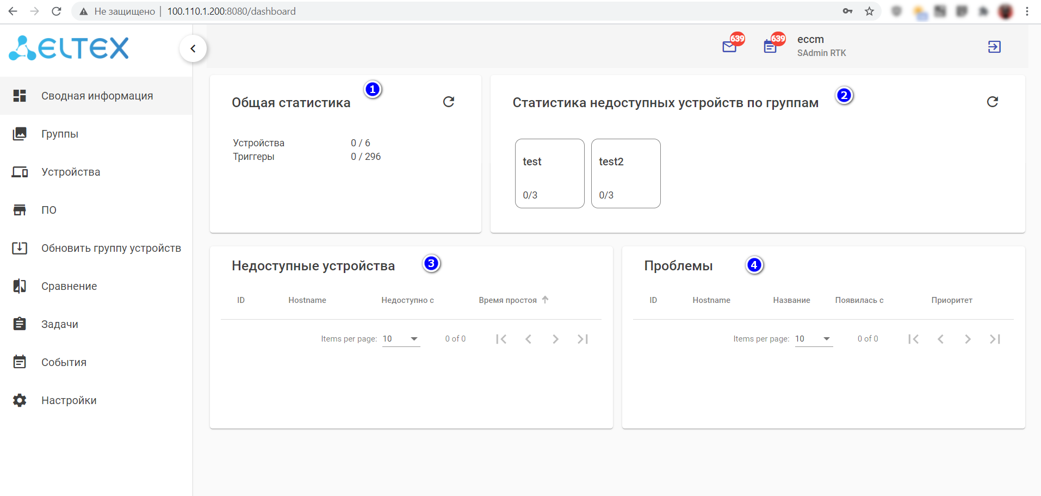1041x496 pixels.
Task: Go to previous page in Недоступные устройства
Action: (528, 339)
